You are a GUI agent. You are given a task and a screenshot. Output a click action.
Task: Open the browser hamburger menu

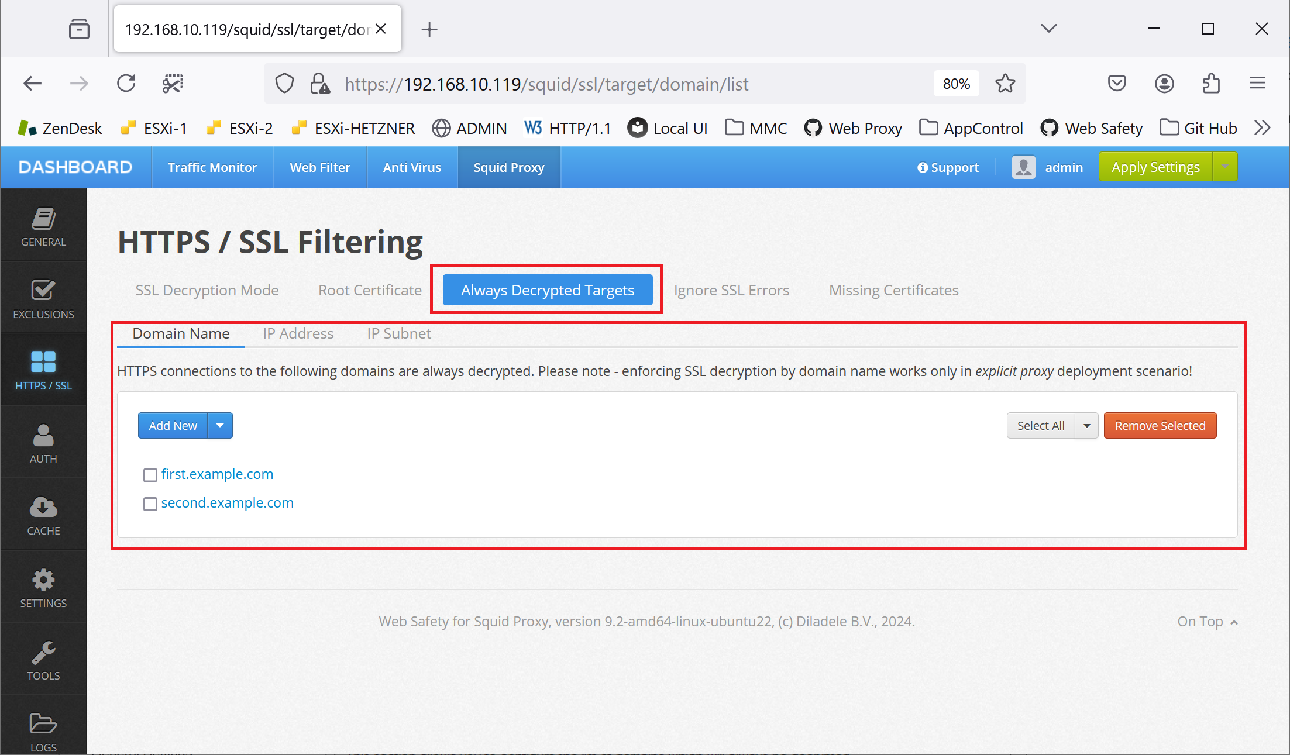click(x=1257, y=84)
